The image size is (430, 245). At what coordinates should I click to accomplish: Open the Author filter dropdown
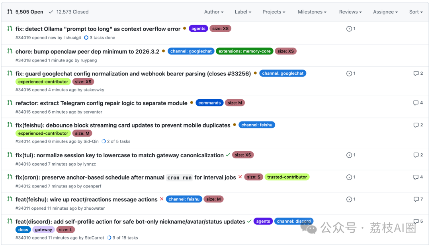(214, 12)
